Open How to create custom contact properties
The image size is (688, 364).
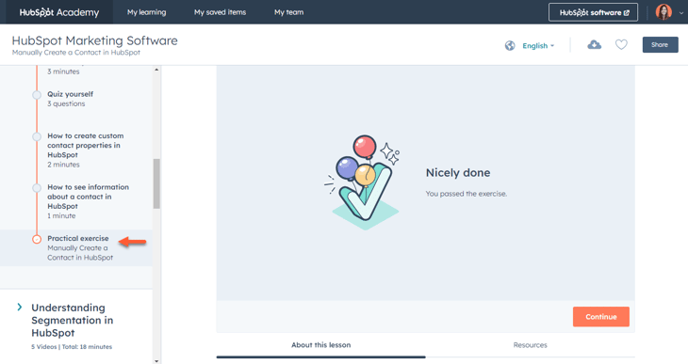coord(86,146)
